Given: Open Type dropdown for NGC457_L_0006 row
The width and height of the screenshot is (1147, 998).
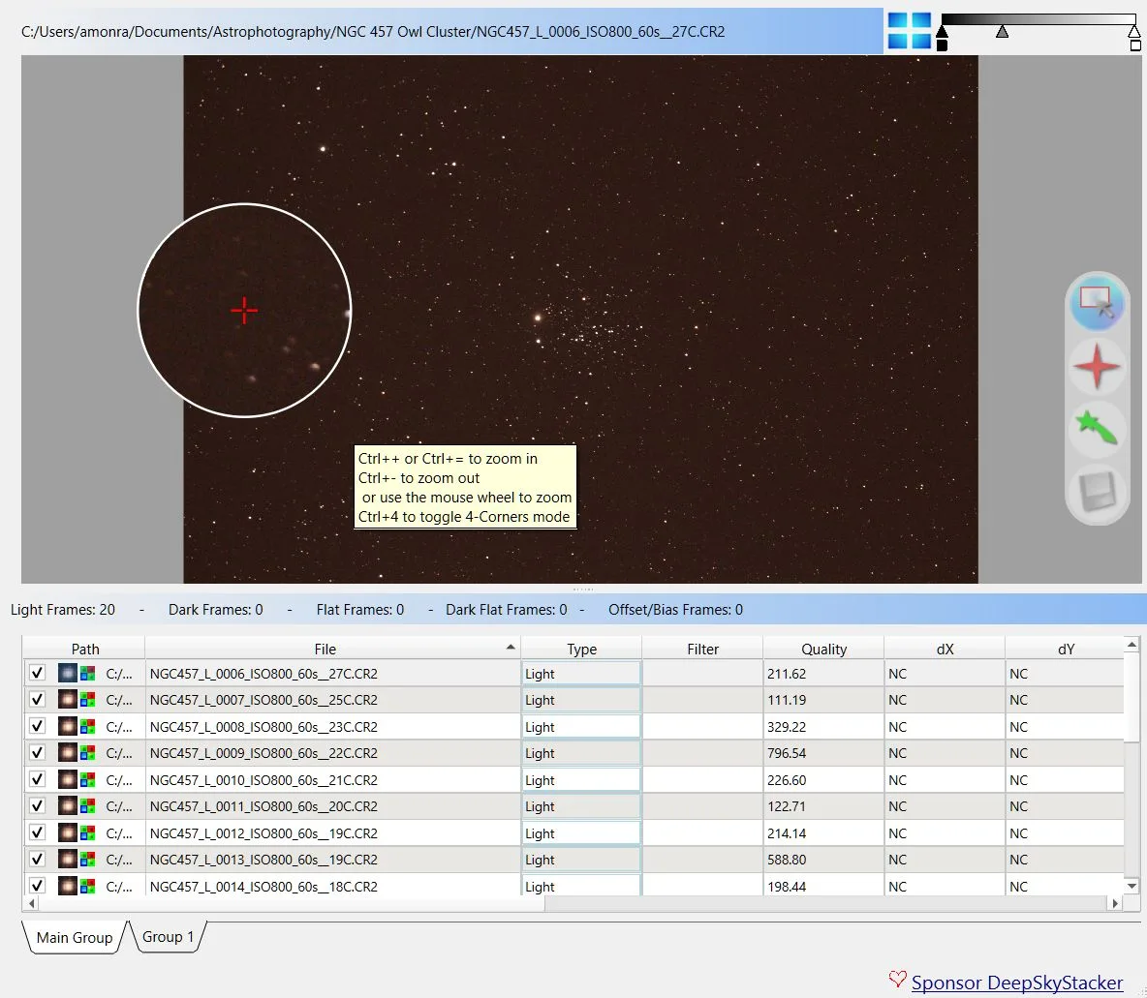Looking at the screenshot, I should click(x=581, y=674).
